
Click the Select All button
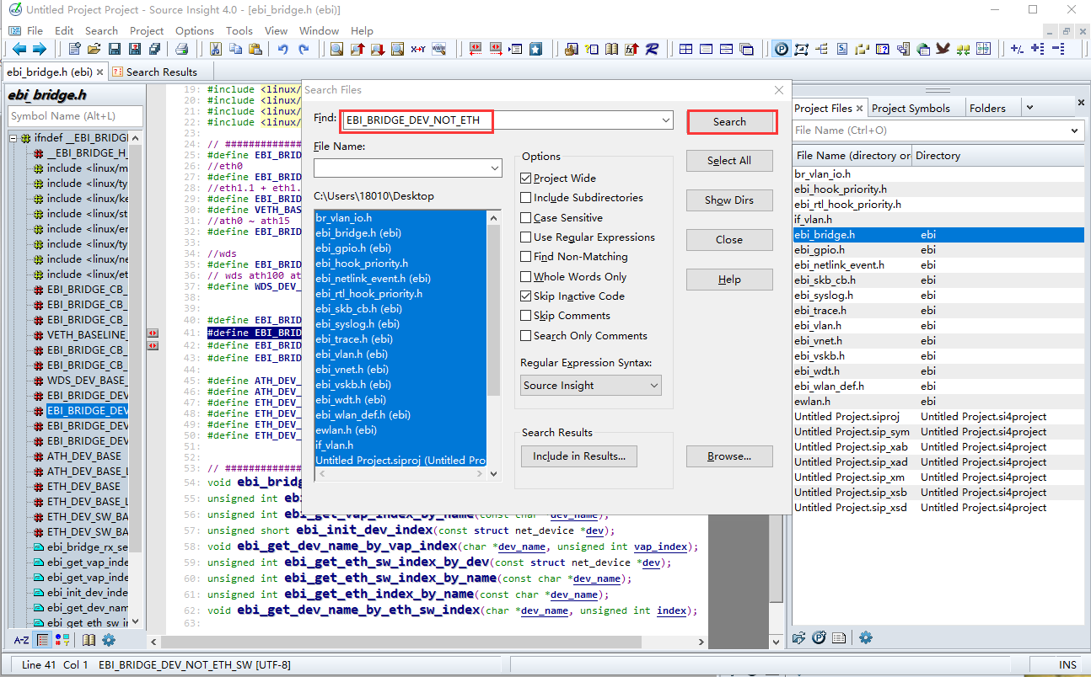tap(729, 160)
